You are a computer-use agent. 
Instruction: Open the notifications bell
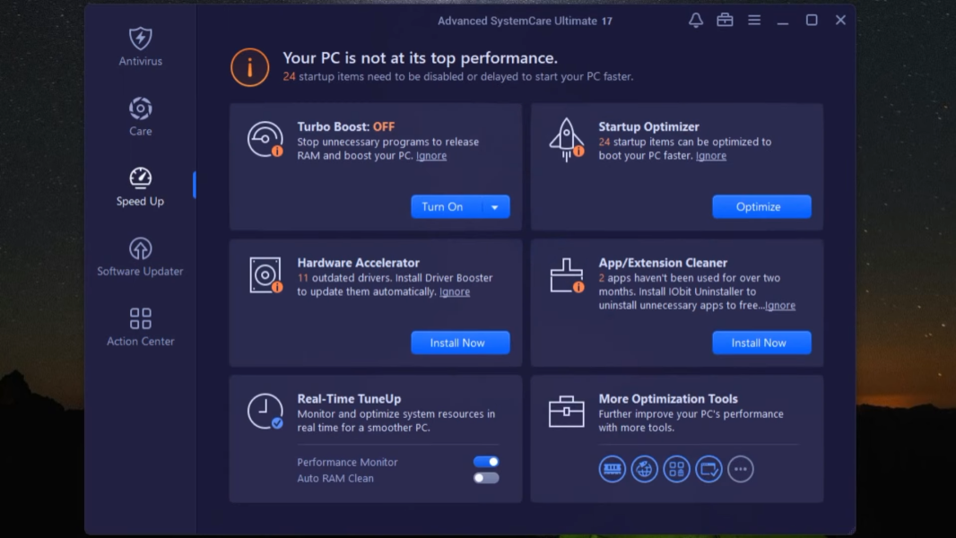[x=696, y=20]
